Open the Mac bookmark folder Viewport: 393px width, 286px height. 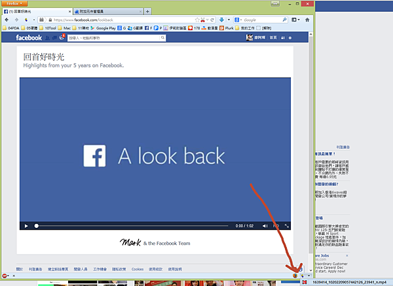click(x=64, y=28)
